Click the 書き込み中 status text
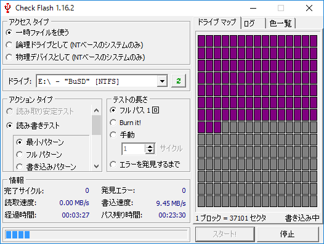 (302, 218)
